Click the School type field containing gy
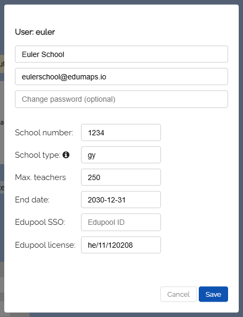The width and height of the screenshot is (243, 317). [121, 155]
